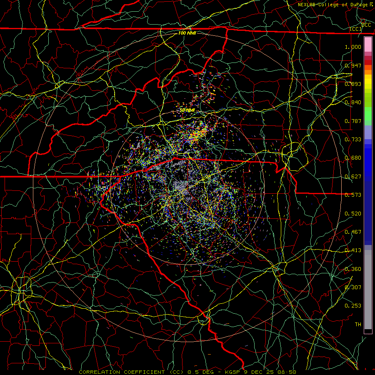Click the 0.840 value on the scale
The image size is (375, 375).
pyautogui.click(x=353, y=102)
